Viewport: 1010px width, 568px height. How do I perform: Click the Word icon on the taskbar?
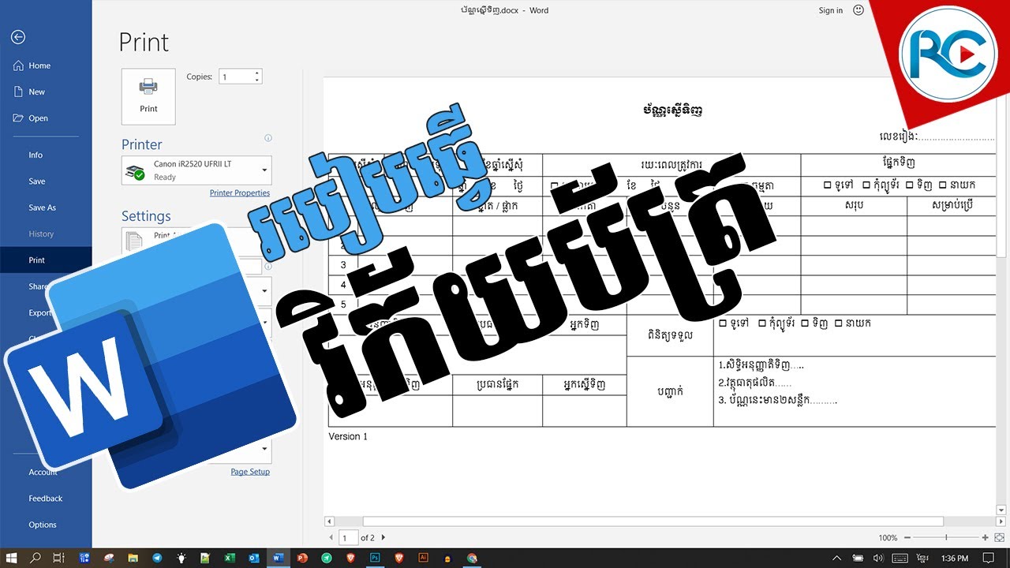[x=278, y=558]
